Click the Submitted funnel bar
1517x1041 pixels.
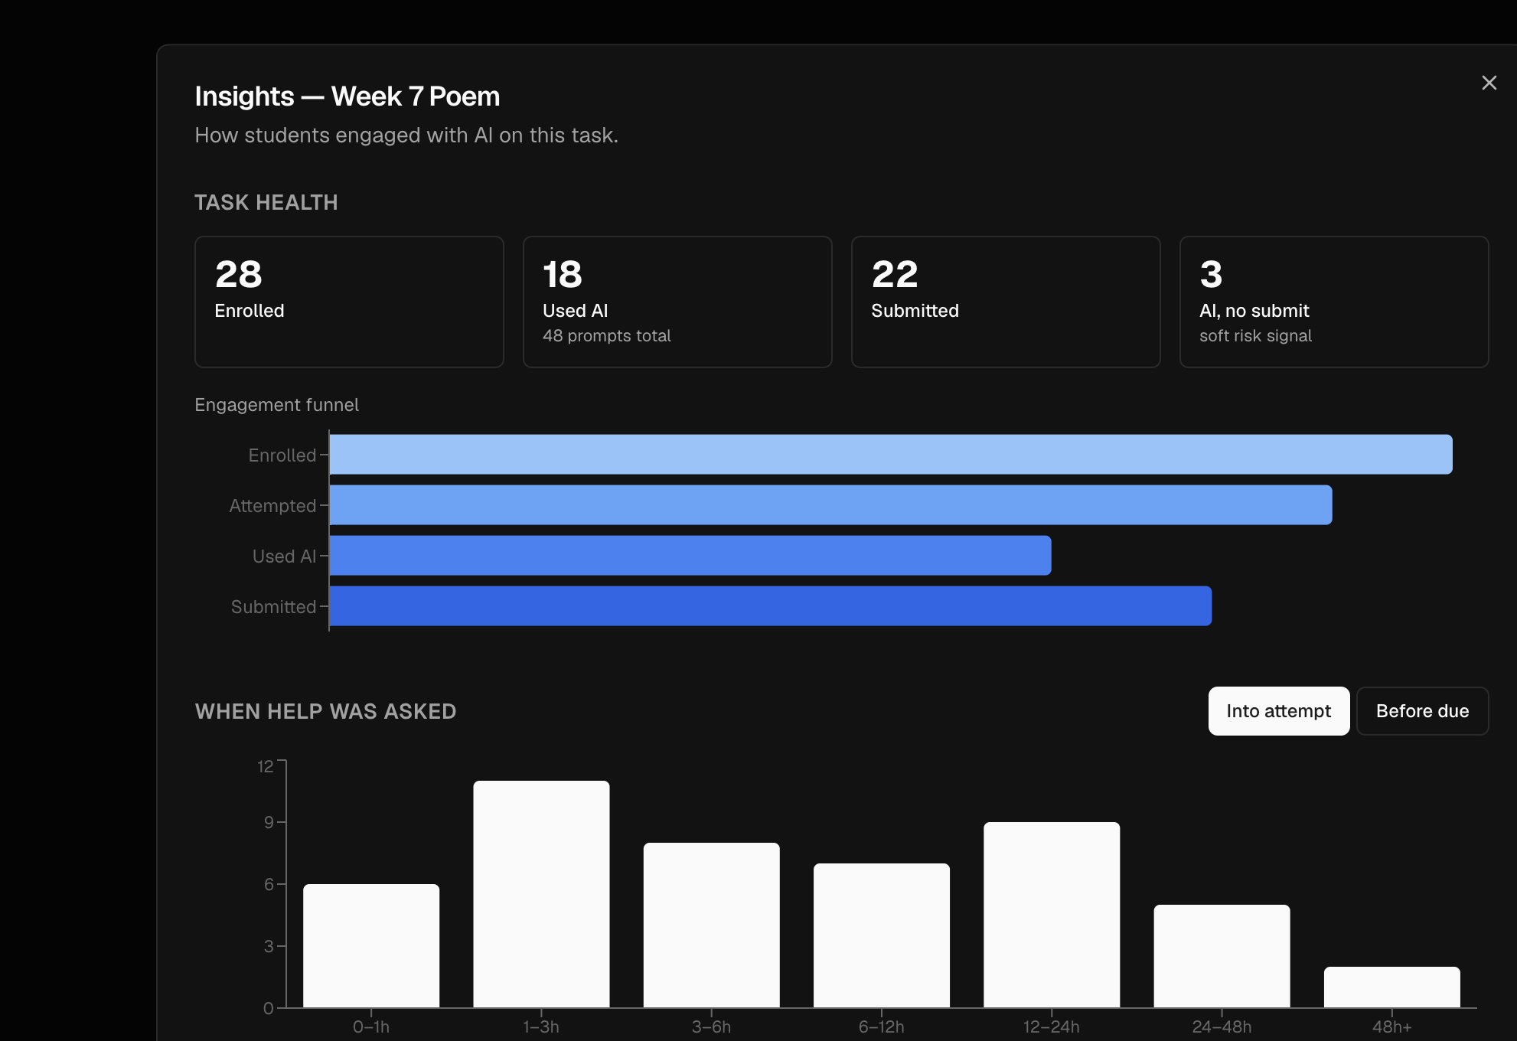(x=771, y=606)
